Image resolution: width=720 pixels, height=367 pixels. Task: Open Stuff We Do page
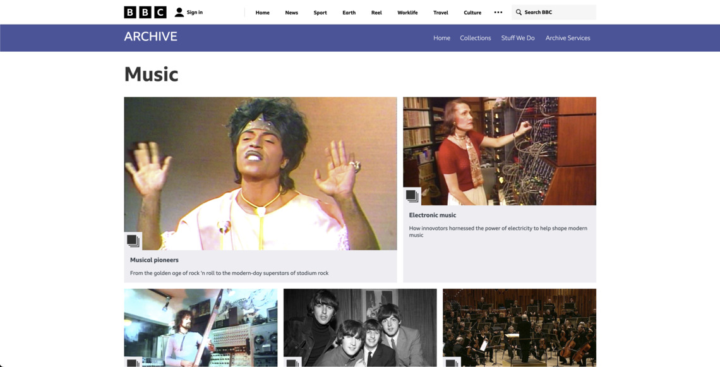(518, 38)
